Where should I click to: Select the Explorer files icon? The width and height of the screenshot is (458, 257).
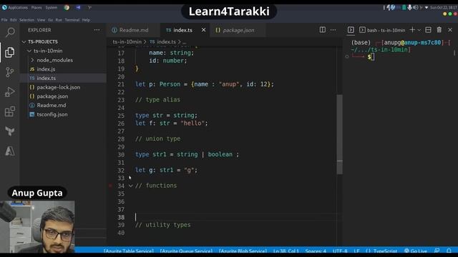point(9,52)
